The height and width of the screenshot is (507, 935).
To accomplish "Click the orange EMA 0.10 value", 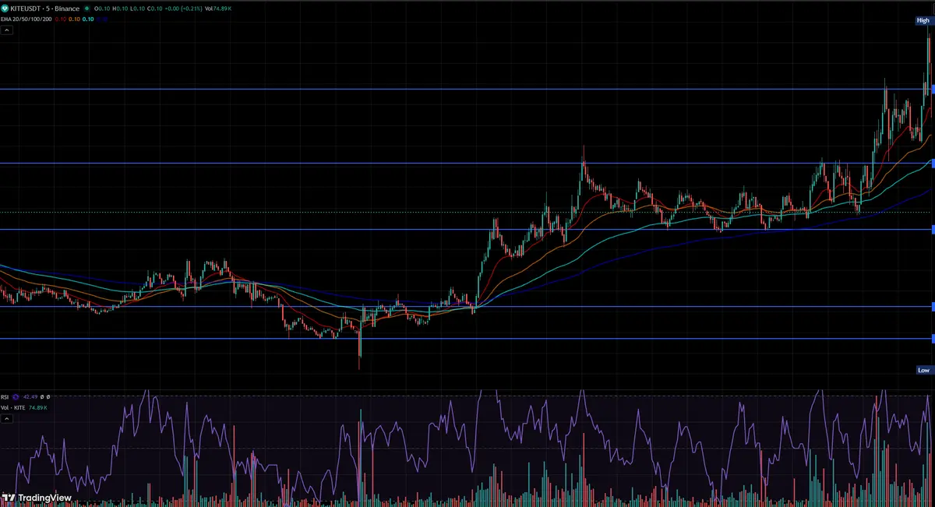I will point(74,19).
